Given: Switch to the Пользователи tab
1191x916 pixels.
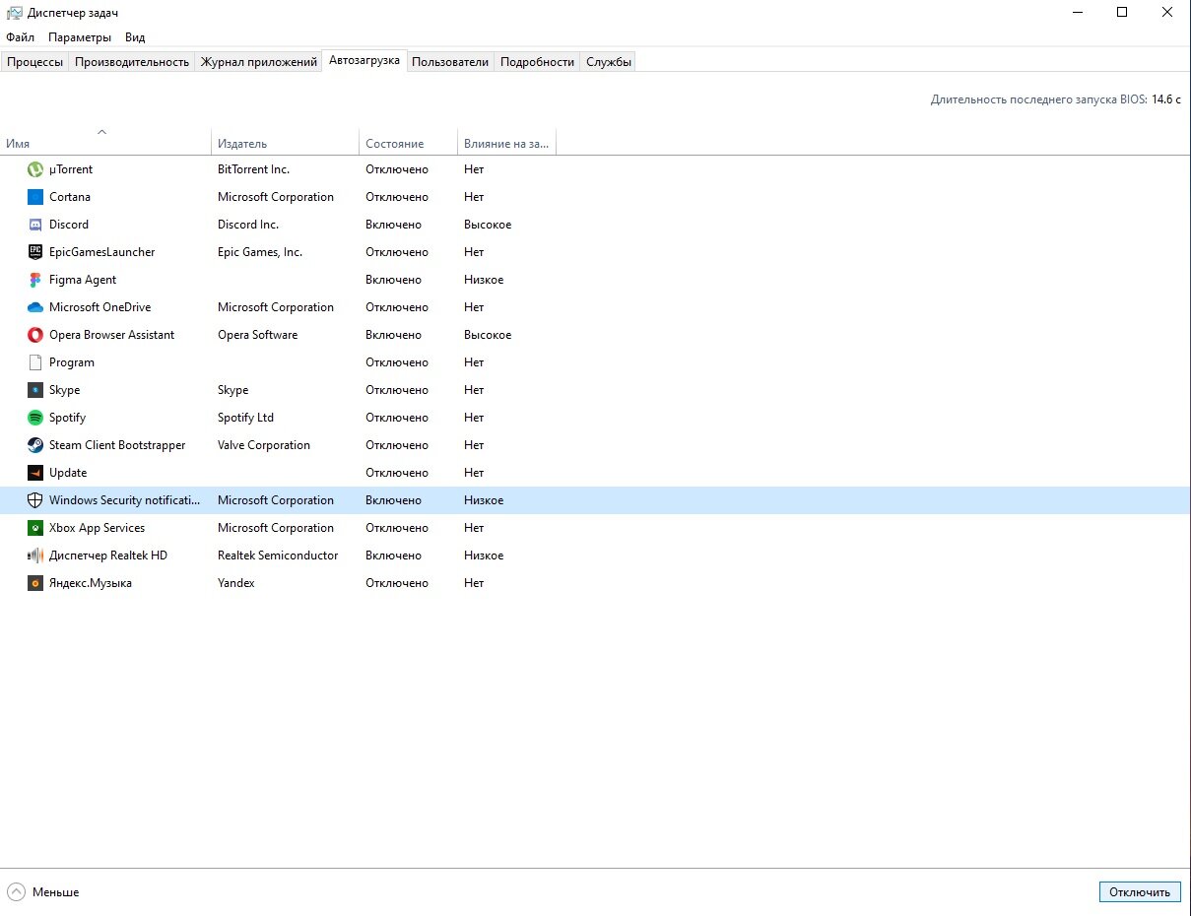Looking at the screenshot, I should tap(450, 62).
